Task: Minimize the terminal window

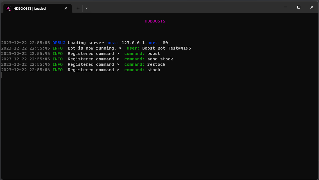Action: (x=286, y=7)
